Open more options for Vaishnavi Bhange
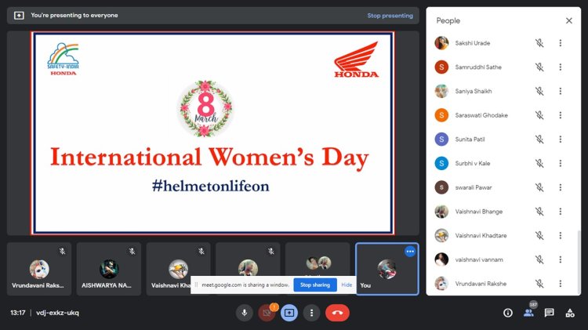Image resolution: width=588 pixels, height=330 pixels. pos(561,212)
